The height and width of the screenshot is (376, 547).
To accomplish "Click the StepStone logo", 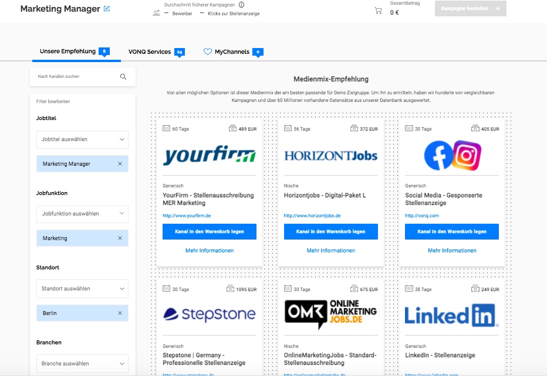I will coord(210,315).
